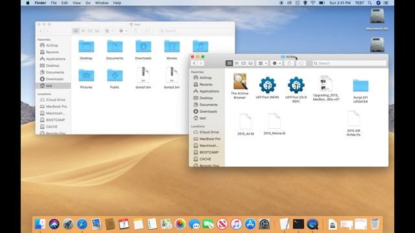The width and height of the screenshot is (415, 233).
Task: Open Movies folder in test window
Action: [172, 47]
